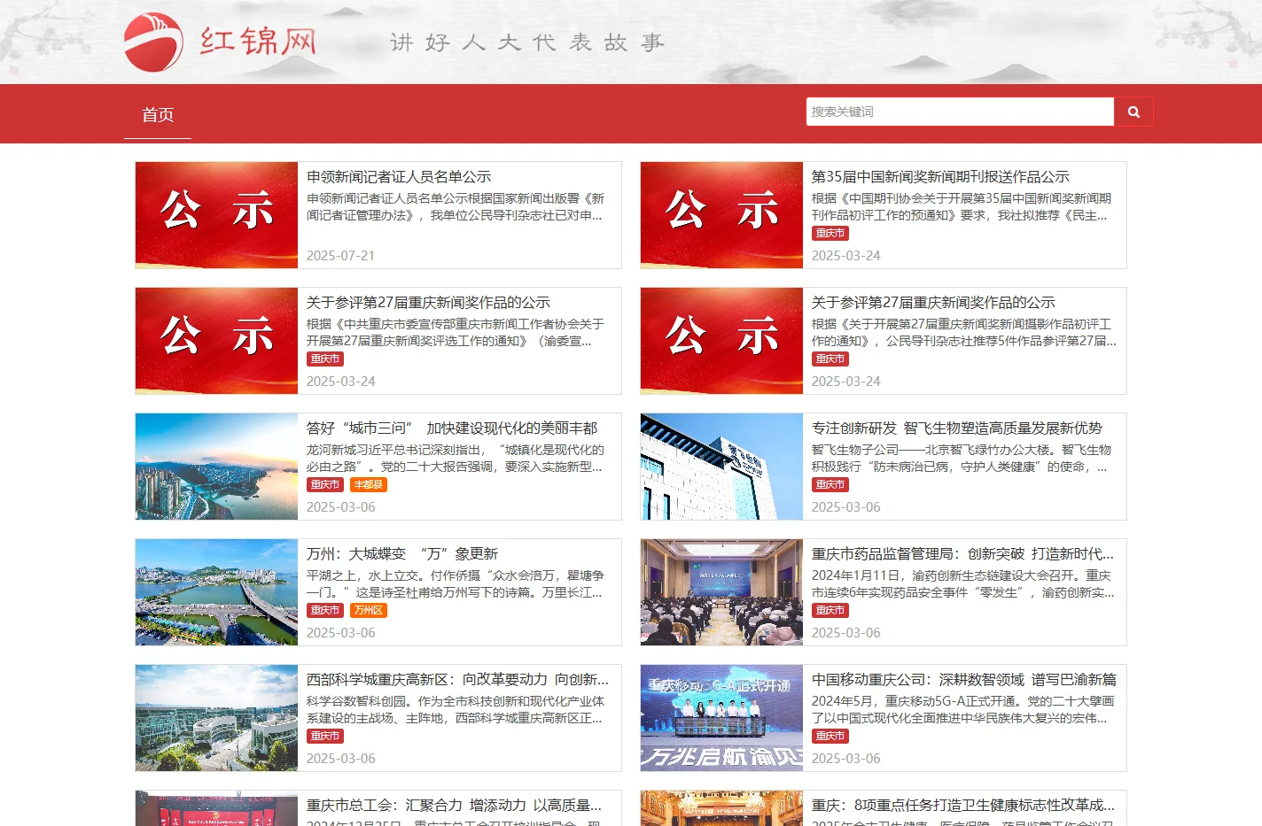Open 万州：大城蝶变 "万"象更新 article

(402, 554)
